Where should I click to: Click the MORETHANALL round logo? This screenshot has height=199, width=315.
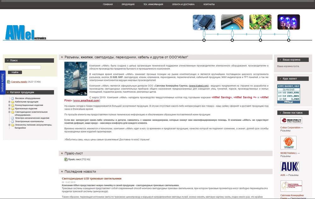289,143
